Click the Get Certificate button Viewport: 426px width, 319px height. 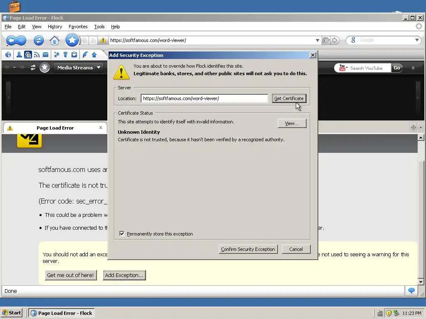tap(289, 98)
